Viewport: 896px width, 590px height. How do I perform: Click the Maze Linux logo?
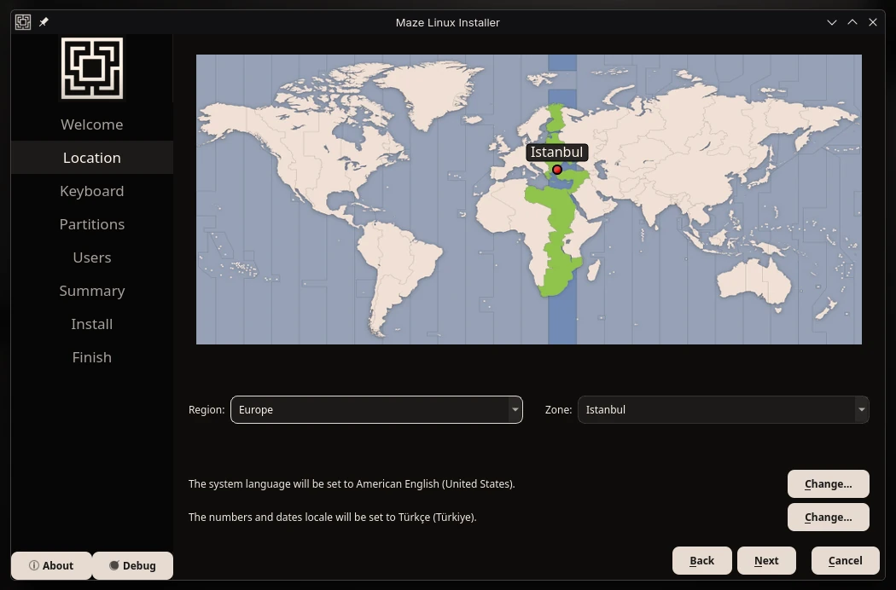point(92,68)
